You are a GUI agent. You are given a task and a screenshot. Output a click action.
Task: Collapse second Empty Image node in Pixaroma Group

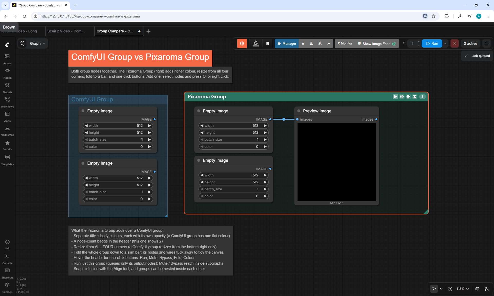pyautogui.click(x=199, y=160)
